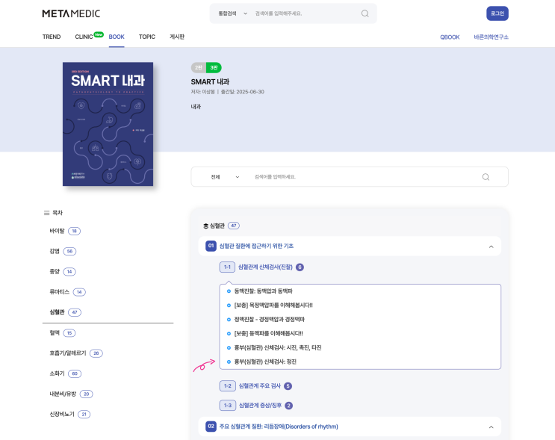
Task: Collapse chapter 02 rhythm disorders chevron
Action: [491, 427]
